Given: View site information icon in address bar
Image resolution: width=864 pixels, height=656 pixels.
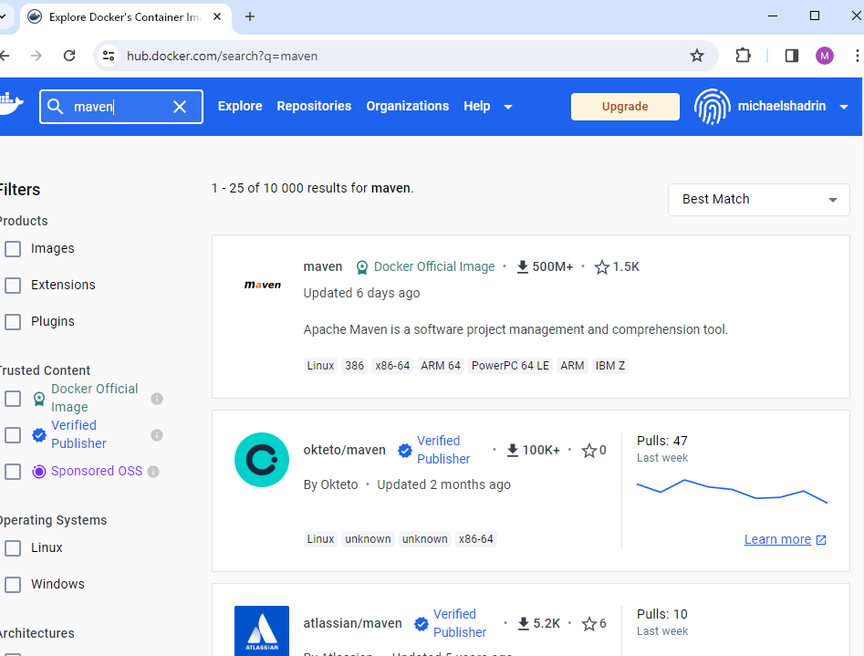Looking at the screenshot, I should point(109,56).
